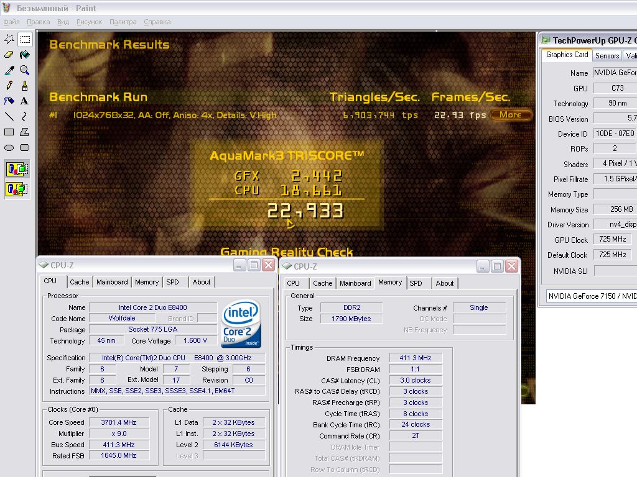The height and width of the screenshot is (477, 637).
Task: Click the GPU-Z title bar icon
Action: (x=546, y=40)
